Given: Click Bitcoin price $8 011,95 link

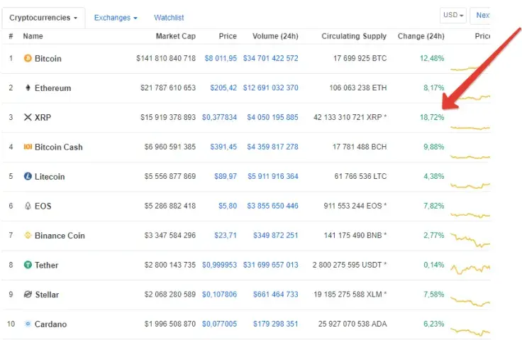Looking at the screenshot, I should (220, 58).
